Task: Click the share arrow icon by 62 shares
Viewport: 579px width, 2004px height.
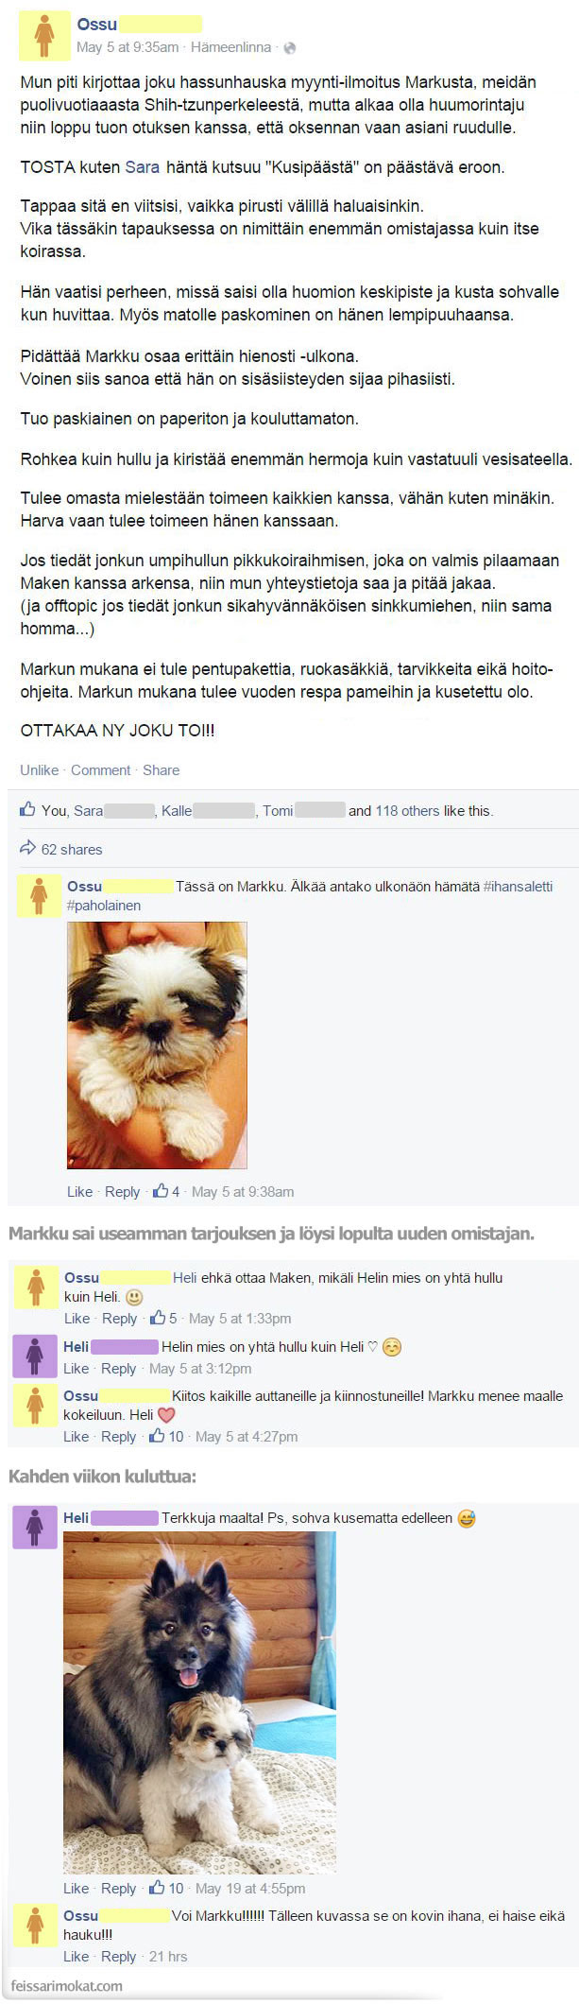Action: click(27, 848)
